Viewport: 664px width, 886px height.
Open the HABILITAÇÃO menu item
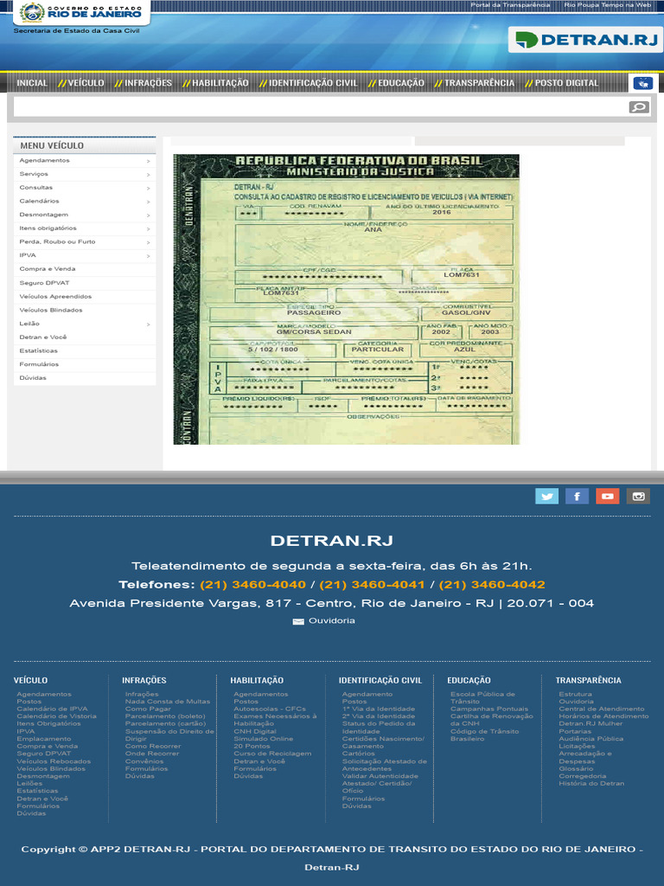click(x=220, y=83)
